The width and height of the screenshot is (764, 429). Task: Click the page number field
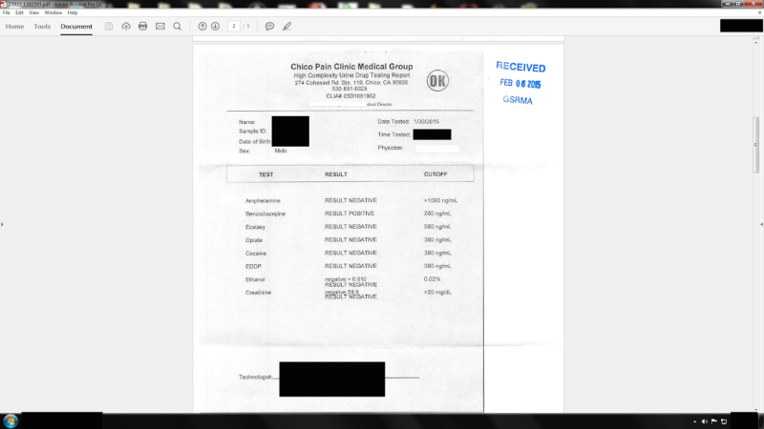click(x=234, y=26)
